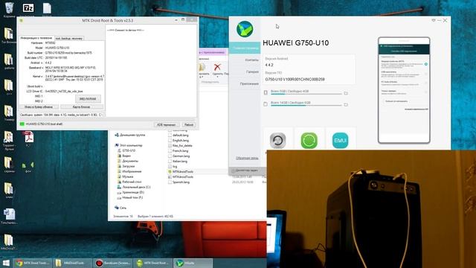Switch to HiSuite taskbar button
The width and height of the screenshot is (476, 268).
point(193,263)
